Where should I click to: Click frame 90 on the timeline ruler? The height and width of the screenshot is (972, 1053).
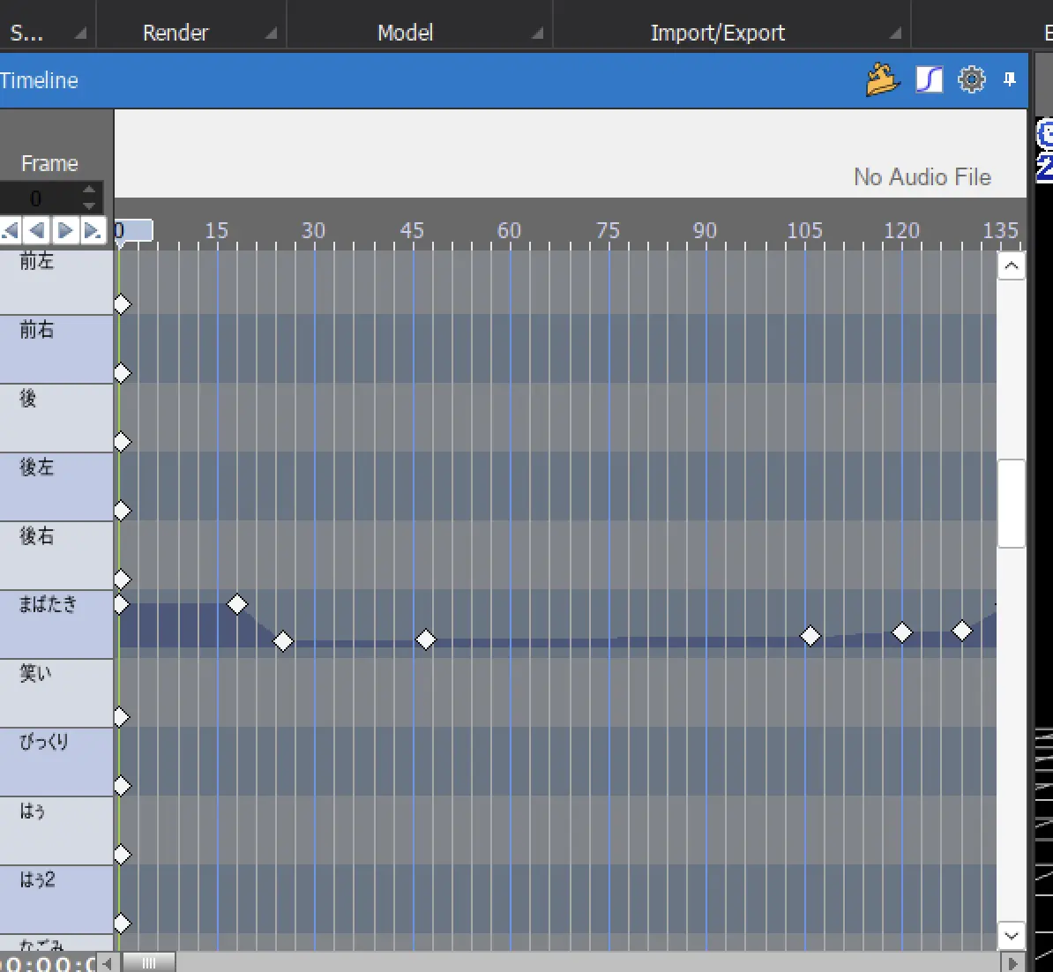click(x=706, y=231)
